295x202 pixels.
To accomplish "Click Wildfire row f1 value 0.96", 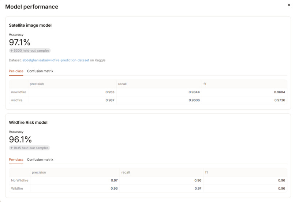I will click(x=282, y=188).
